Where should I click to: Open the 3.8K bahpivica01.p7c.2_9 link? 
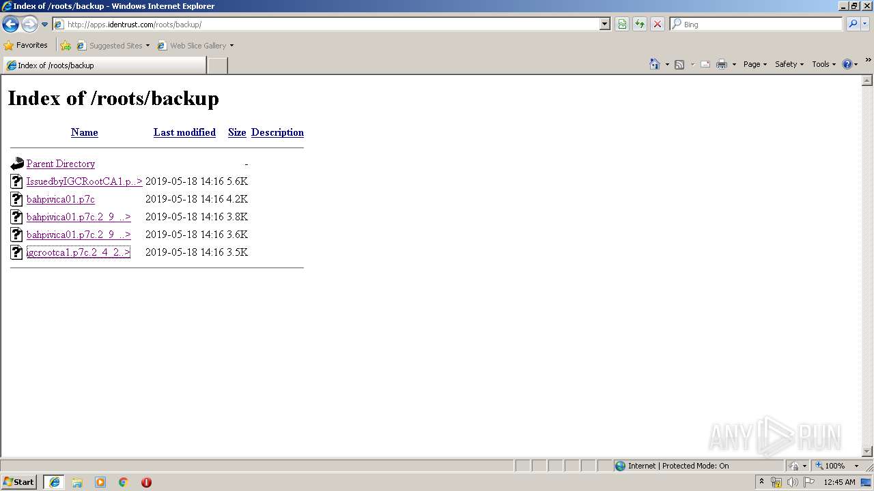point(79,217)
